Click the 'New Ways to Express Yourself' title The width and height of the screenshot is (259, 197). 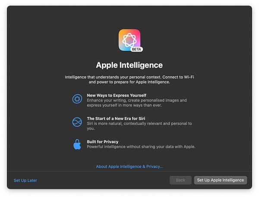(x=117, y=95)
